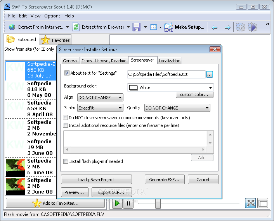The image size is (274, 221).
Task: Click the window-size view icon at bottom right
Action: point(263,203)
